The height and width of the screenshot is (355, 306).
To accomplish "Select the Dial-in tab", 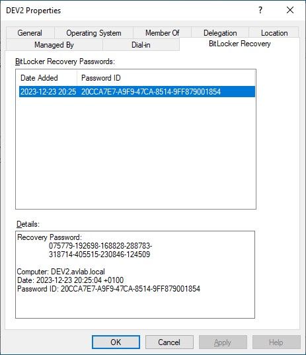I will coord(141,44).
